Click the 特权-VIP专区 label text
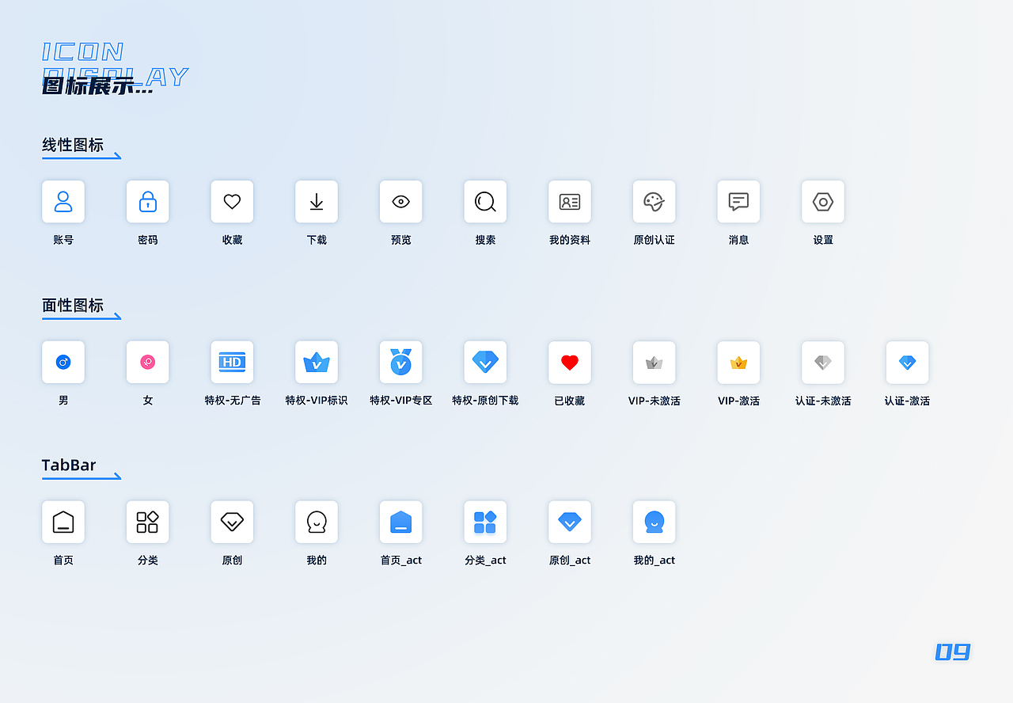1013x703 pixels. point(401,401)
